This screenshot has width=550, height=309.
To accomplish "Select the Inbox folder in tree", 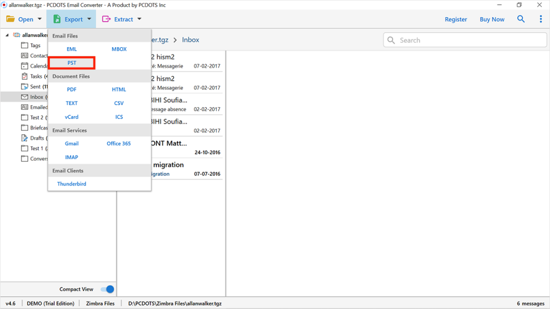I will (37, 97).
